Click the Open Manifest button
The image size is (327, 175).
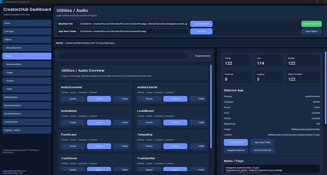(x=201, y=24)
